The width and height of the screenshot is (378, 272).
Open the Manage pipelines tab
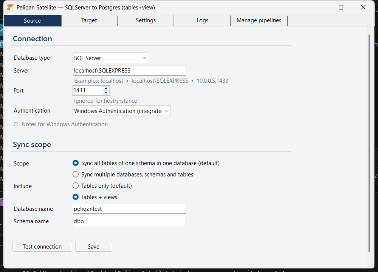[259, 20]
